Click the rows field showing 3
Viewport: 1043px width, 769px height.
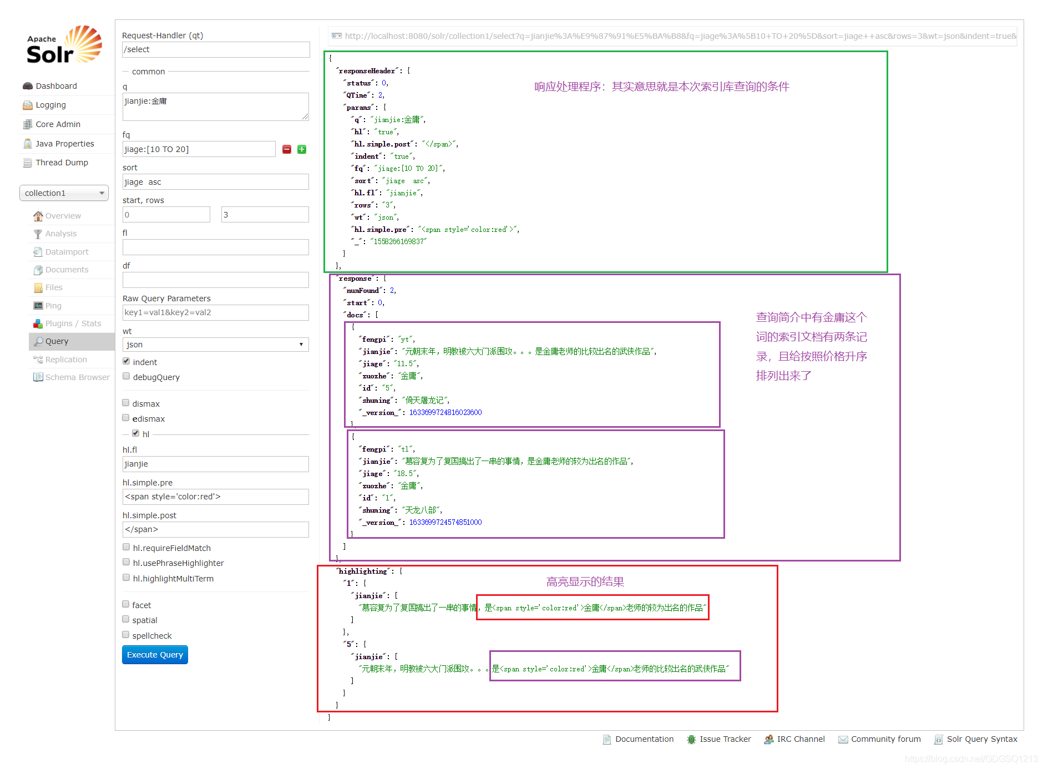[x=265, y=215]
